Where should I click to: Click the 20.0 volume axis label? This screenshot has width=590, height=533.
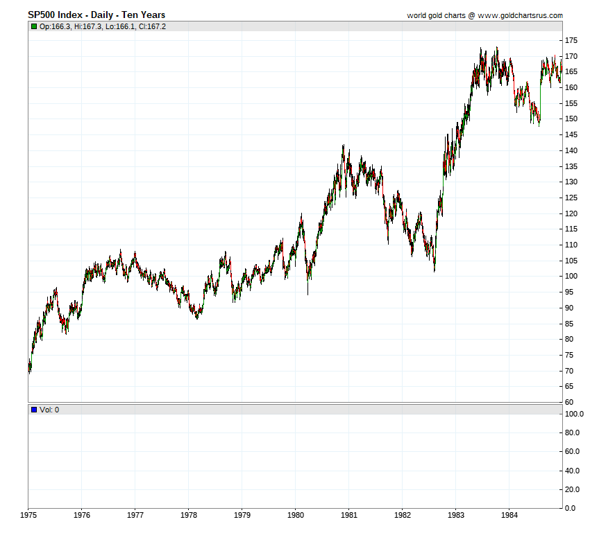(573, 489)
